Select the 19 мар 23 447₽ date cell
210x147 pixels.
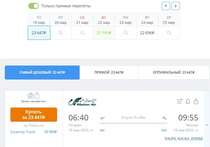pos(39,33)
